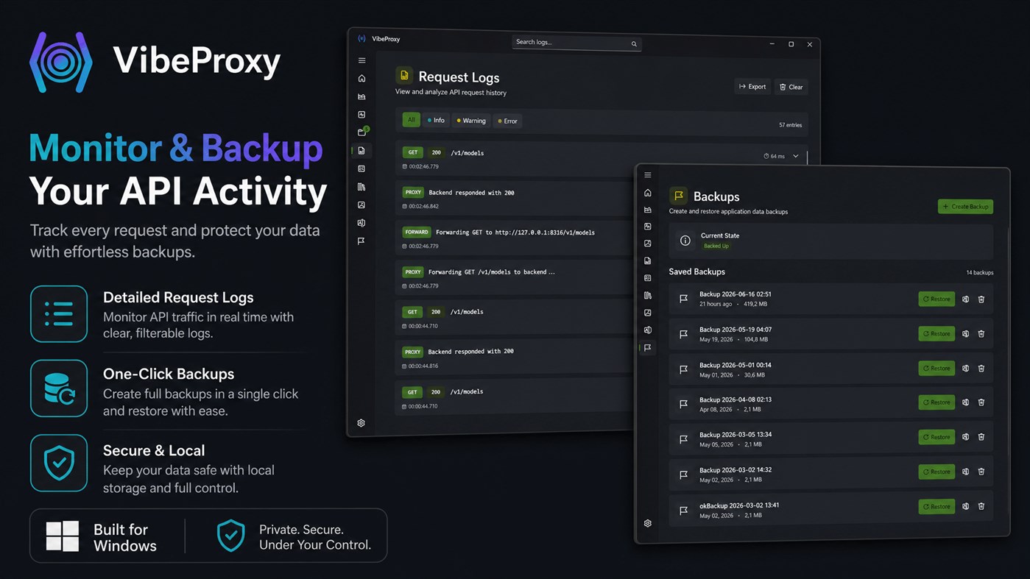Go to Home in Backups window sidebar
This screenshot has height=579, width=1030.
coord(648,193)
